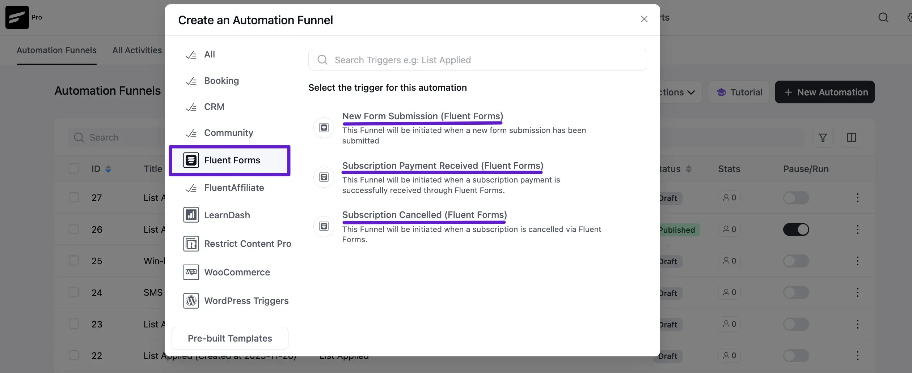Click the Subscription Cancelled trigger icon
Screen dimensions: 912x373
(324, 227)
